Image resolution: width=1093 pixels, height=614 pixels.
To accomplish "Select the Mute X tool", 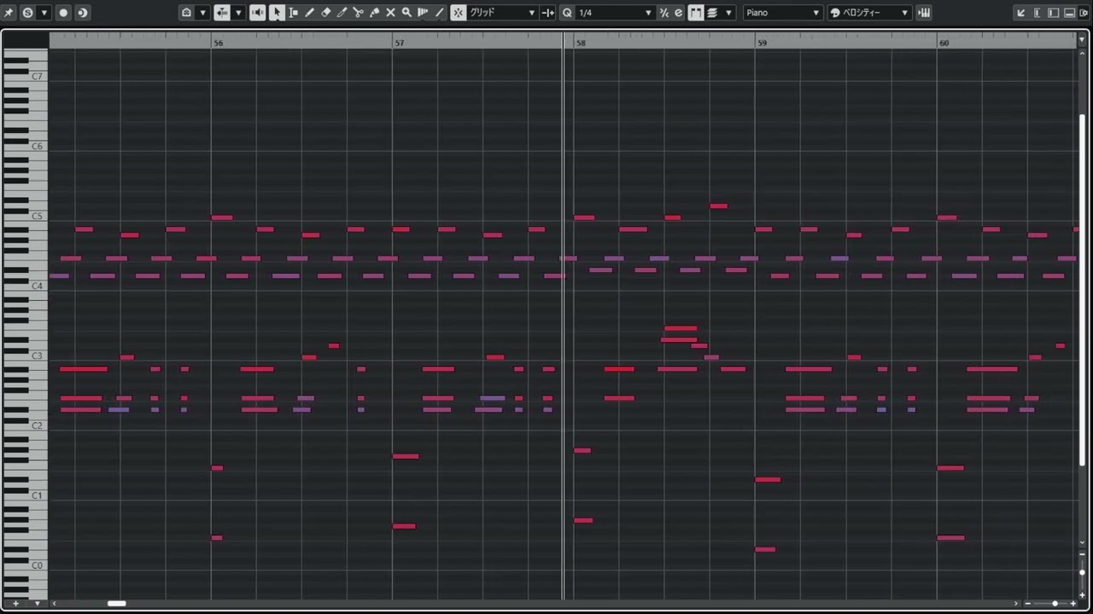I will pyautogui.click(x=390, y=13).
